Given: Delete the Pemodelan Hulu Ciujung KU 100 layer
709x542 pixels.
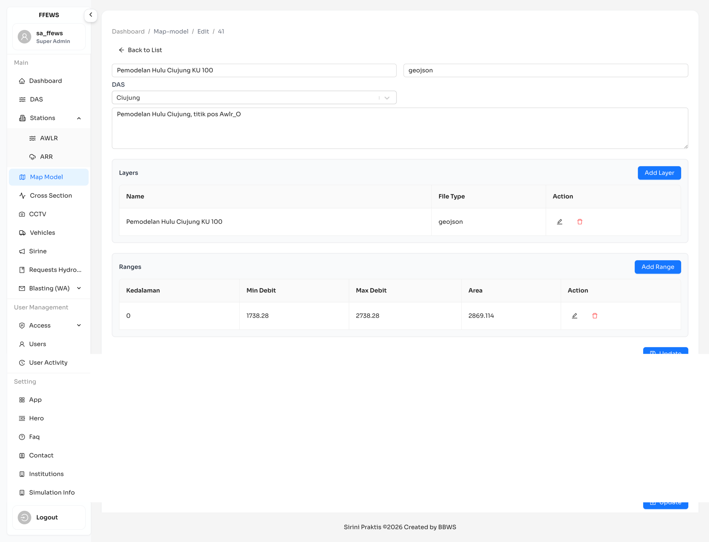Looking at the screenshot, I should pos(580,222).
